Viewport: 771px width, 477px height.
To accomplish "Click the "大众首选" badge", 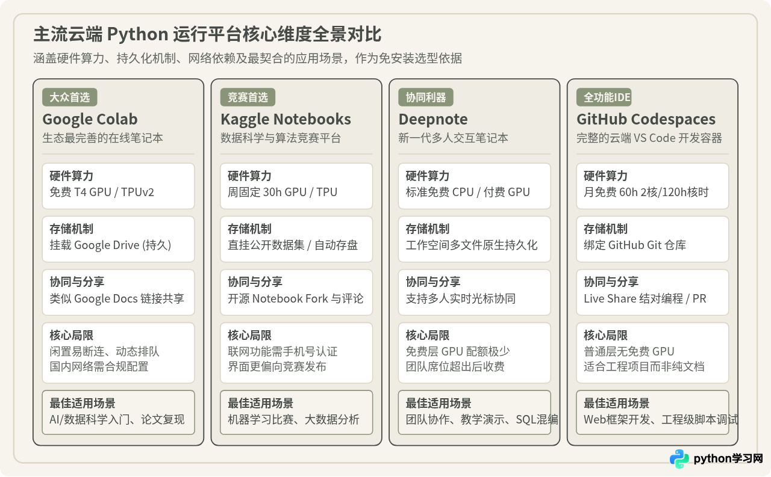I will pos(70,97).
